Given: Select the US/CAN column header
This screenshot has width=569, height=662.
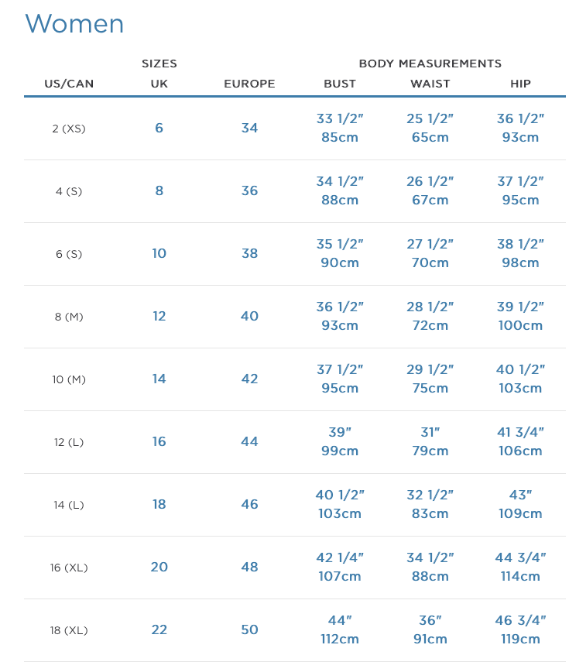Looking at the screenshot, I should [x=69, y=84].
